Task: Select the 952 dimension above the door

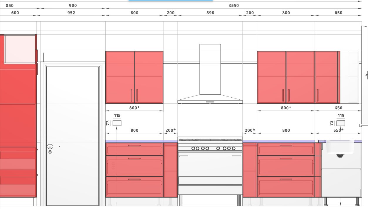Action: [x=71, y=13]
